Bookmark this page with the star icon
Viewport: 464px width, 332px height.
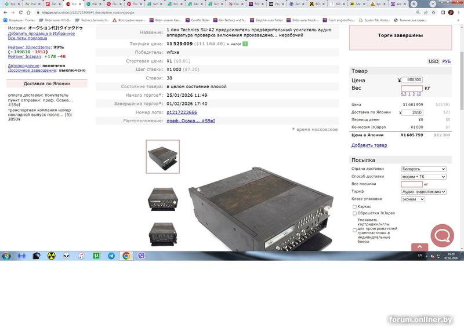(x=433, y=12)
